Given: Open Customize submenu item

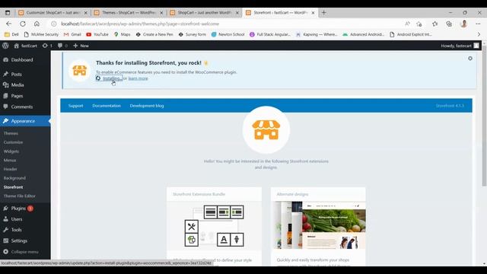Looking at the screenshot, I should click(14, 142).
